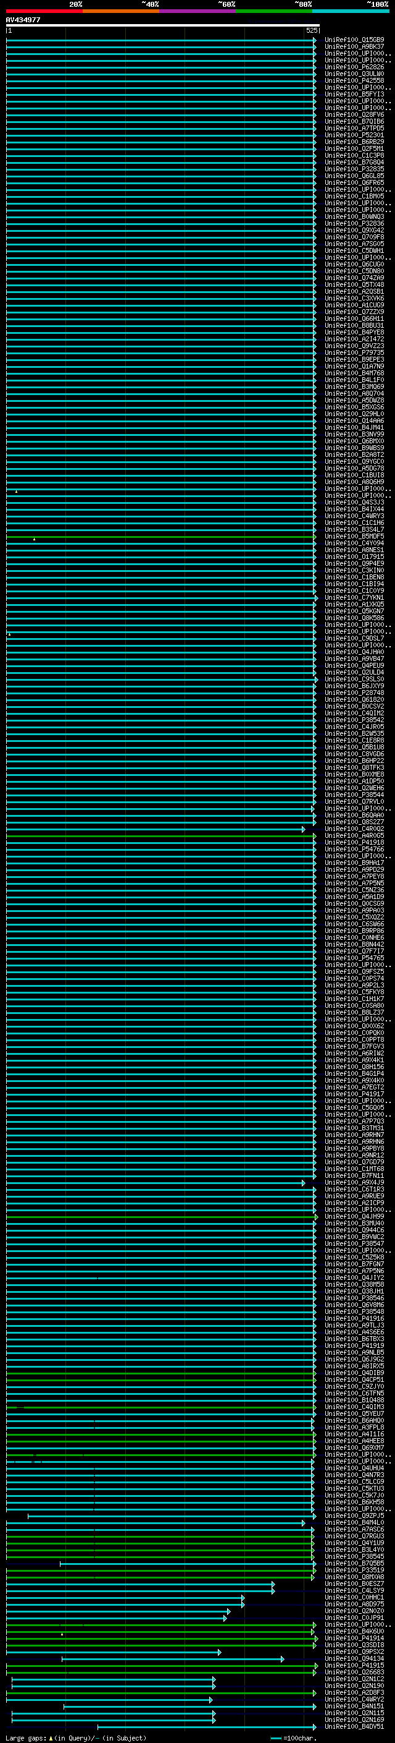Click the cyan ~100% identity legend segment
The image size is (395, 1743).
point(351,11)
